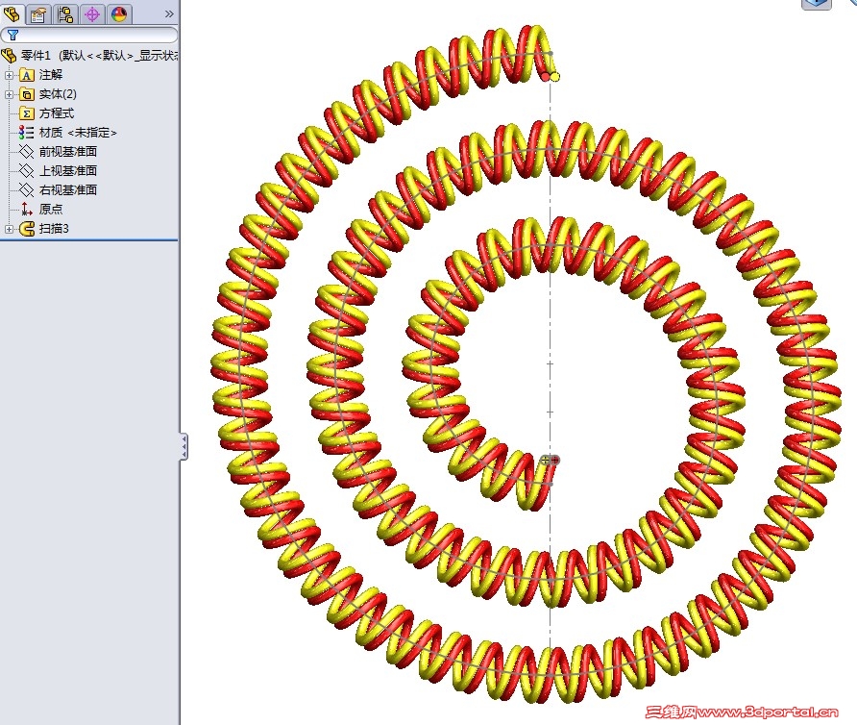Viewport: 857px width, 725px height.
Task: Open the FeatureManager design tree tab
Action: pyautogui.click(x=12, y=13)
